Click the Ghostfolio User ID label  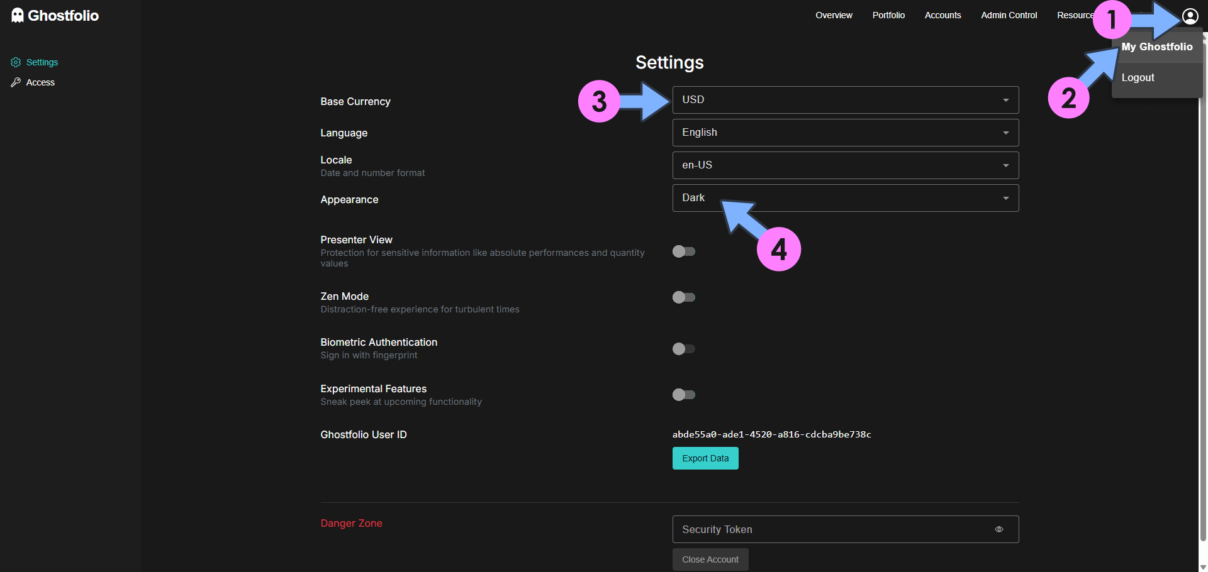[x=364, y=434]
